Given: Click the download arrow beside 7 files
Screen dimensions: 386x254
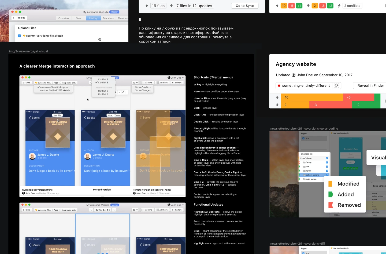Looking at the screenshot, I should point(171,6).
